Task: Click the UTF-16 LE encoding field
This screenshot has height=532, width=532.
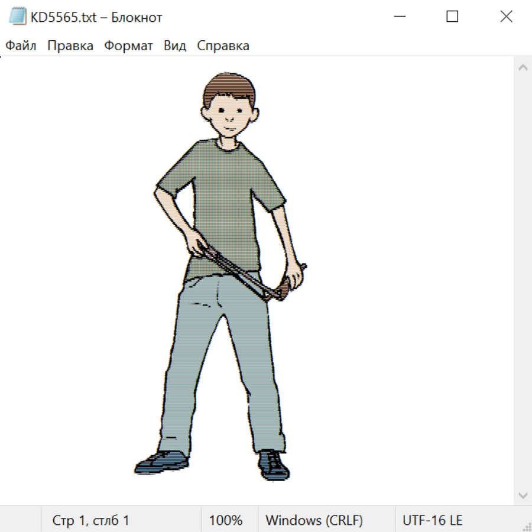Action: click(x=432, y=520)
